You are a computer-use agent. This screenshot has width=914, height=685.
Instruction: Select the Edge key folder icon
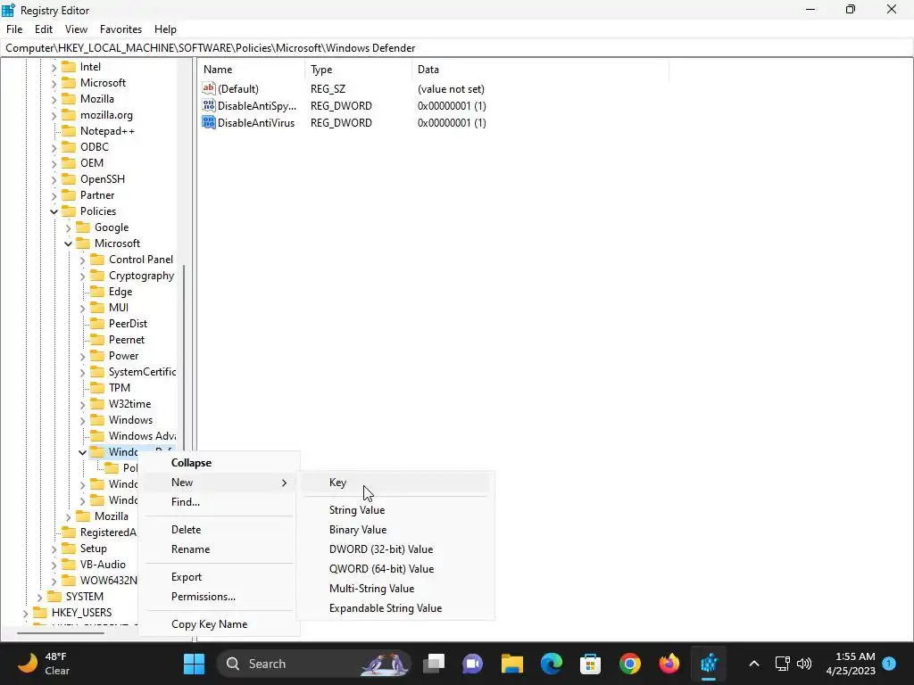97,292
